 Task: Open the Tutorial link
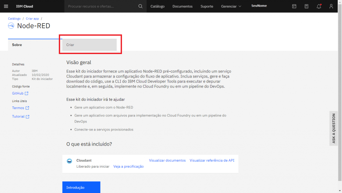point(18,117)
